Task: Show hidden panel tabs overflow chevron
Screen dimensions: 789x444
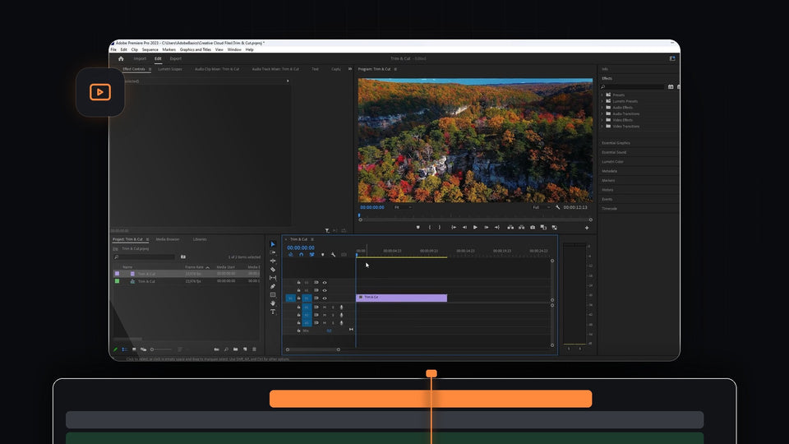Action: [350, 69]
